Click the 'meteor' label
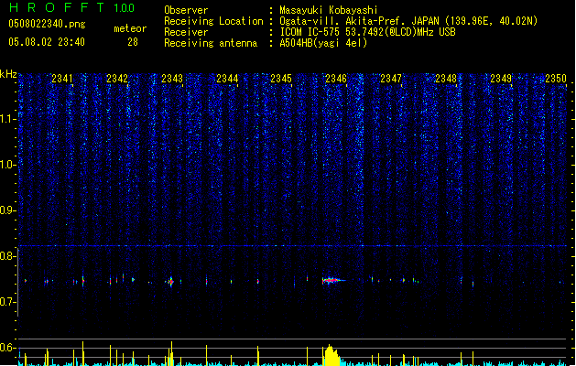 (130, 28)
